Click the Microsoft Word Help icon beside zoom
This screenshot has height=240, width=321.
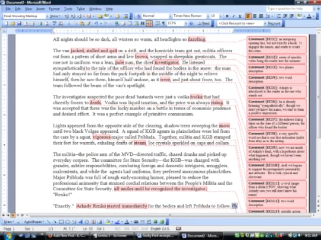coord(191,24)
